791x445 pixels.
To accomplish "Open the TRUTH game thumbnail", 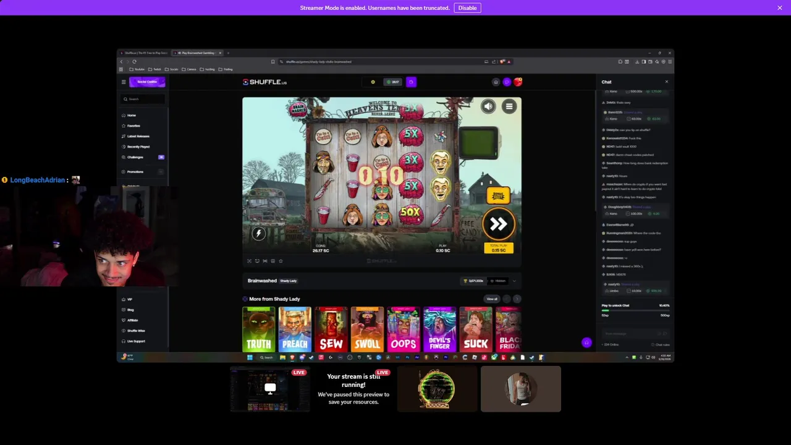I will pos(258,329).
